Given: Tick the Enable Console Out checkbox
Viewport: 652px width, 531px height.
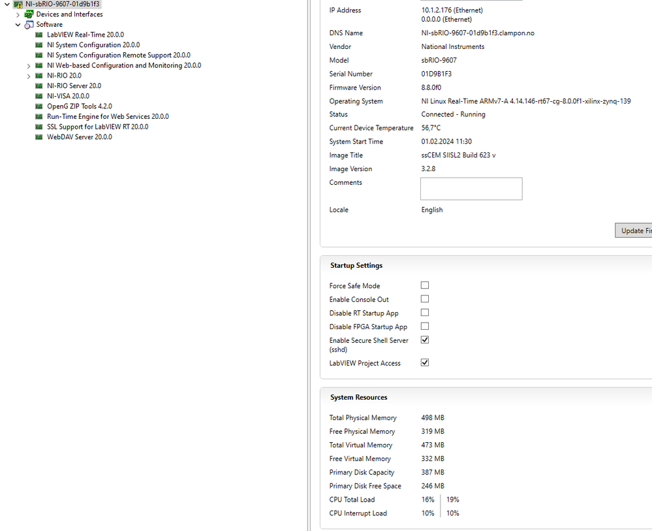Looking at the screenshot, I should [x=424, y=298].
